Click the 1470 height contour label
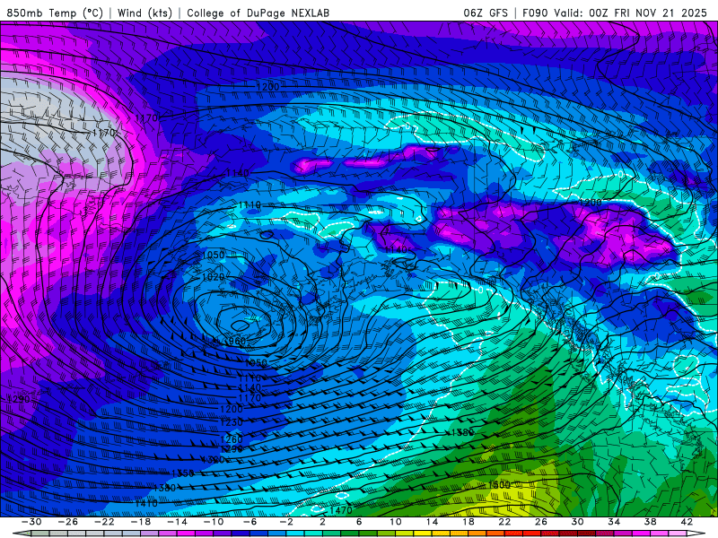This screenshot has height=538, width=718. pyautogui.click(x=341, y=510)
